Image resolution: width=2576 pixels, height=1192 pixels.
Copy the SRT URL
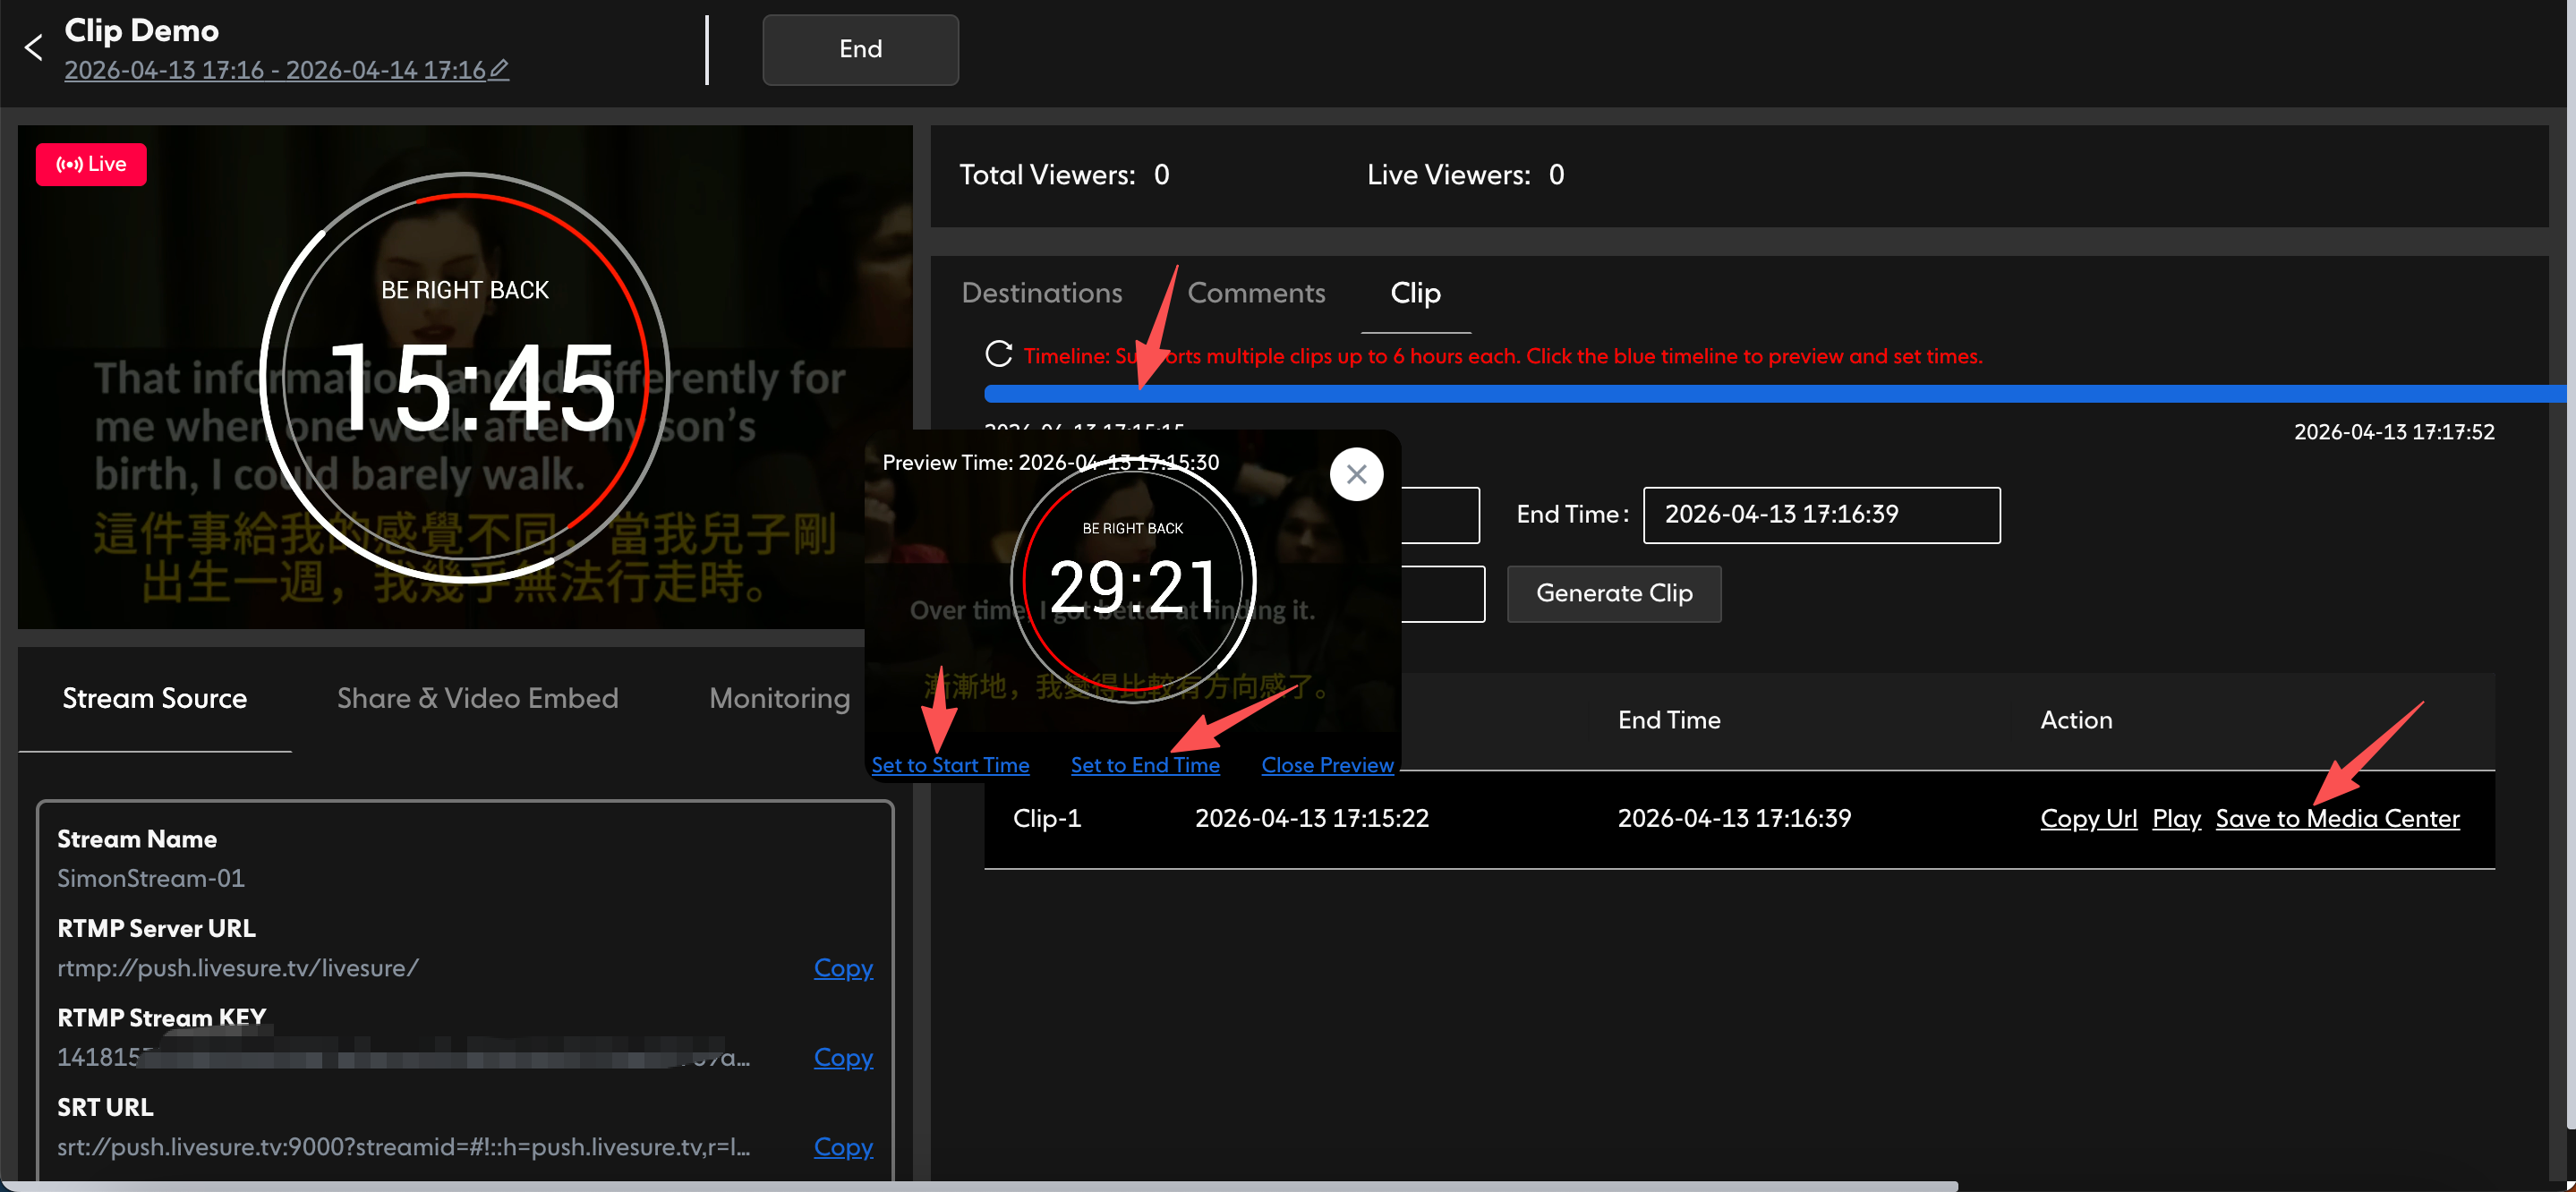(x=843, y=1147)
